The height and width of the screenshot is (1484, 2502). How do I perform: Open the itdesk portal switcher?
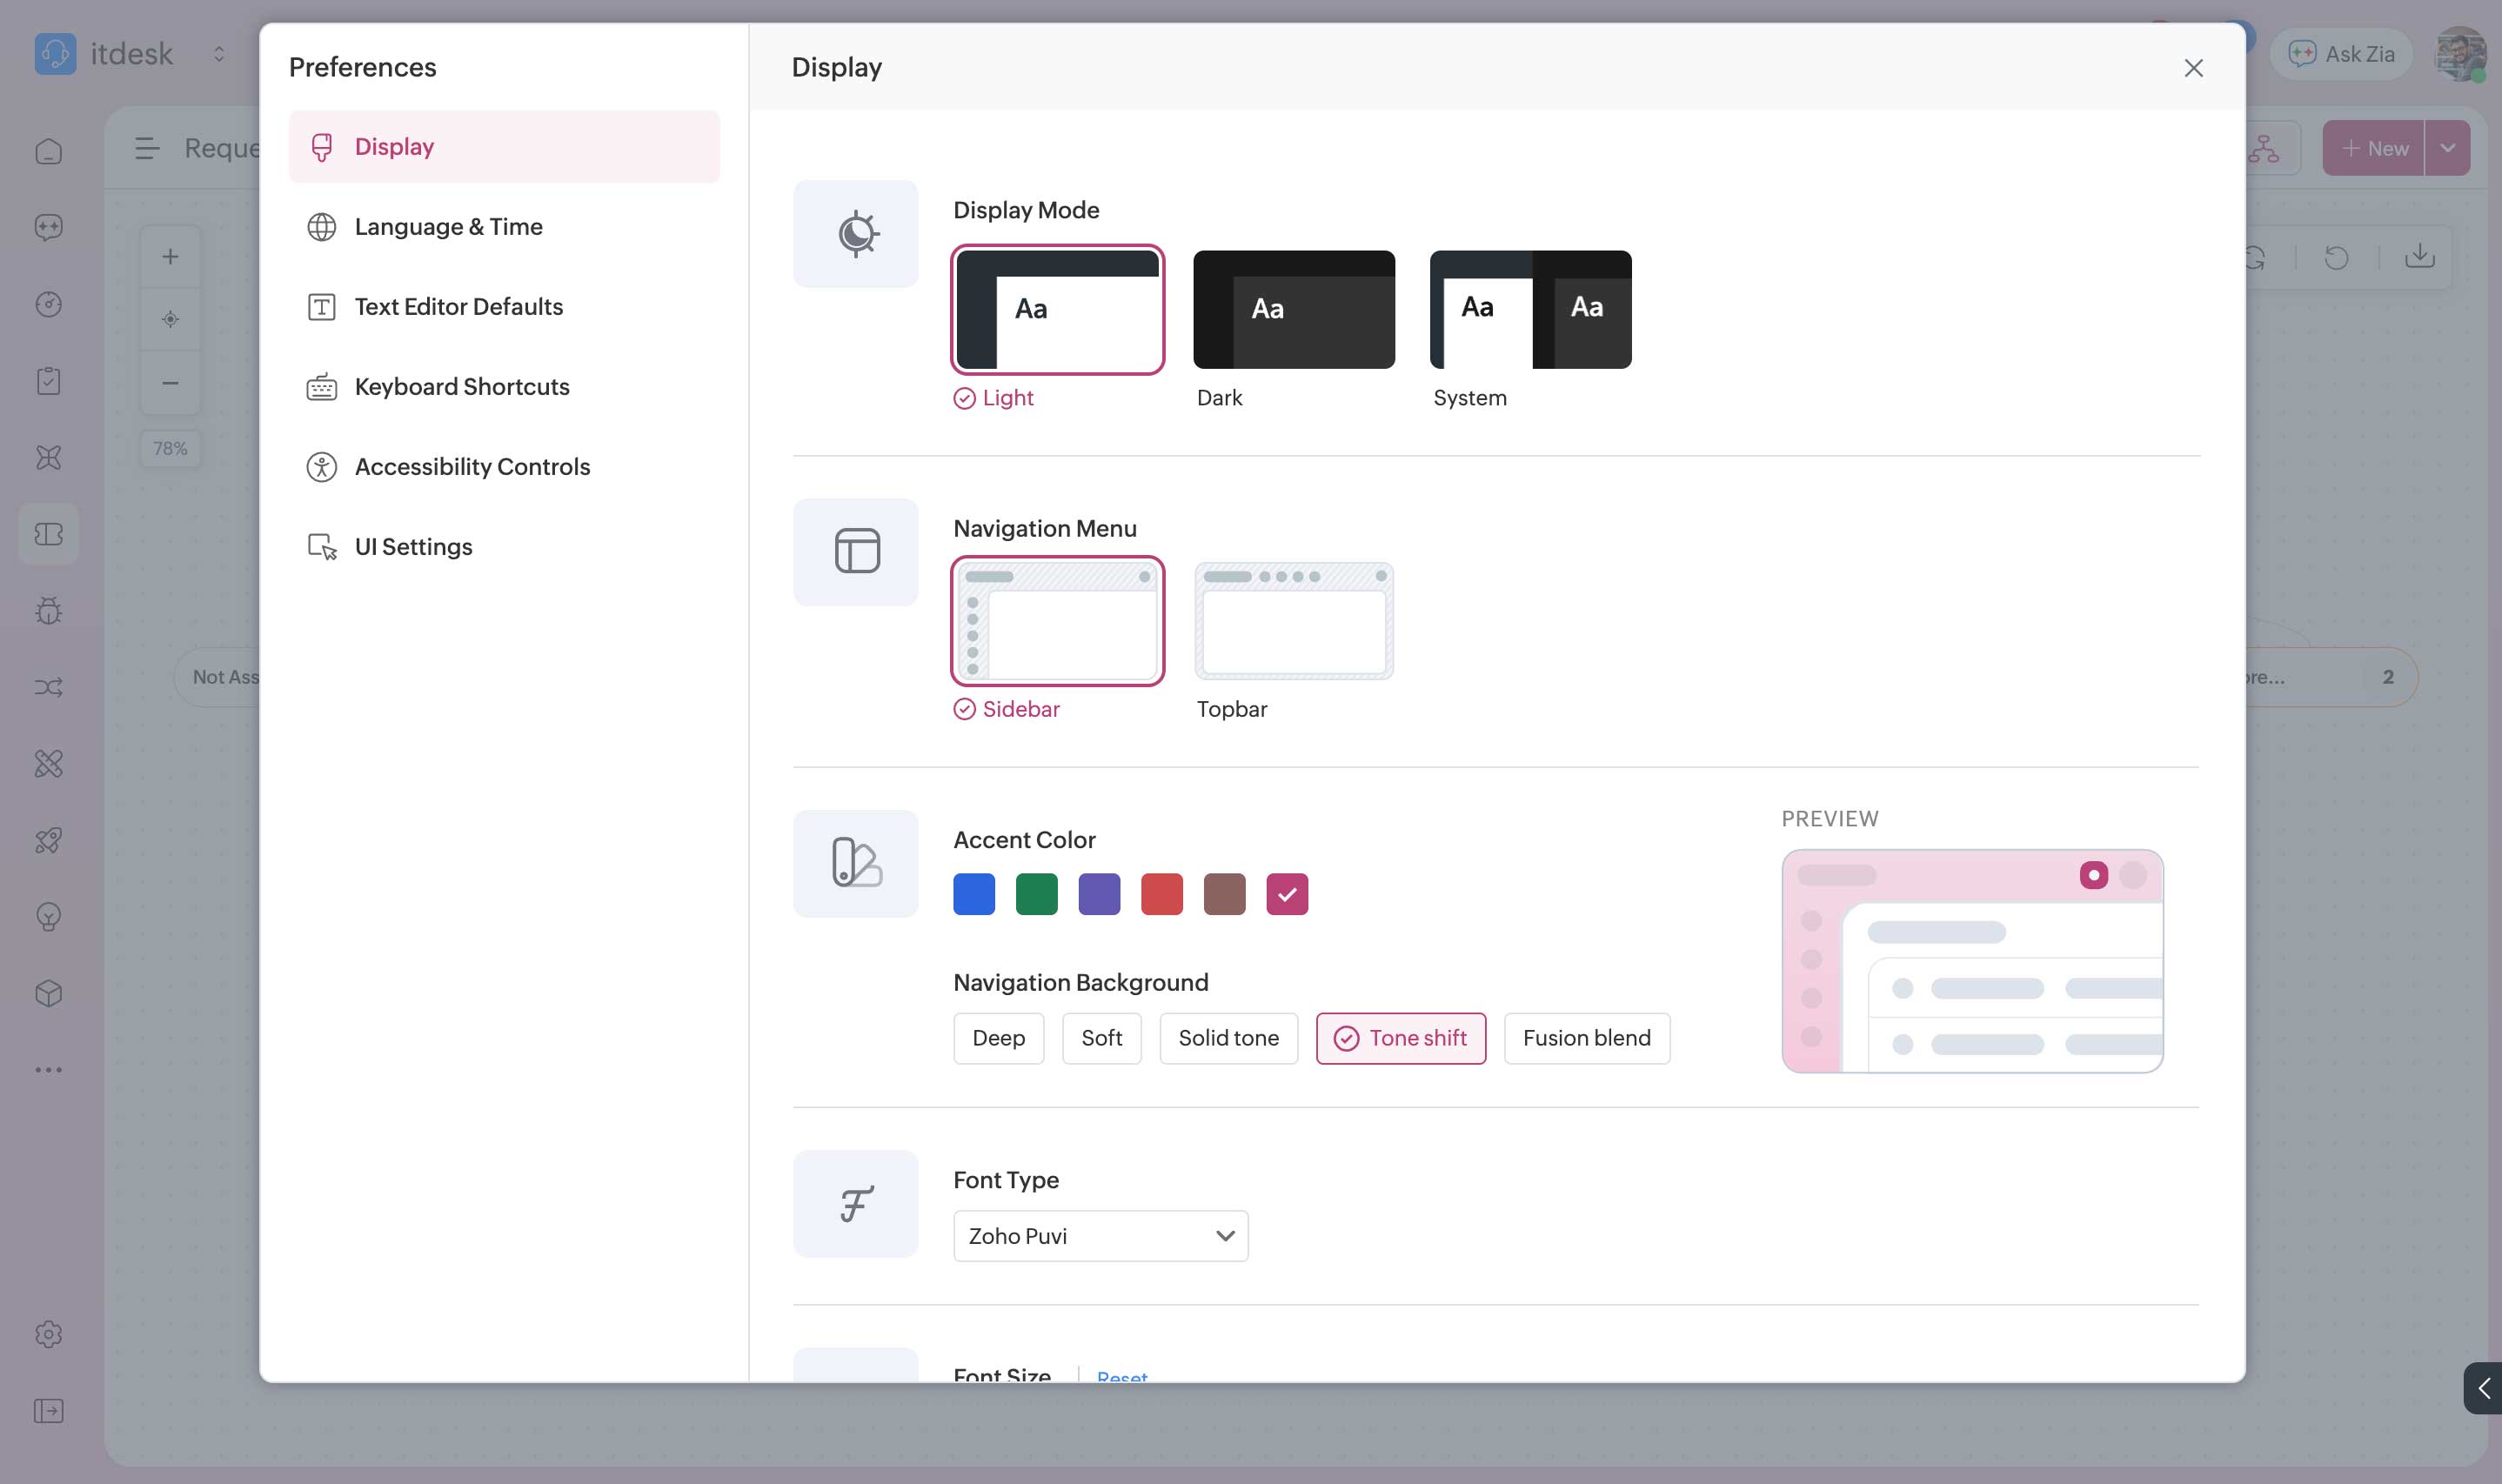(219, 54)
